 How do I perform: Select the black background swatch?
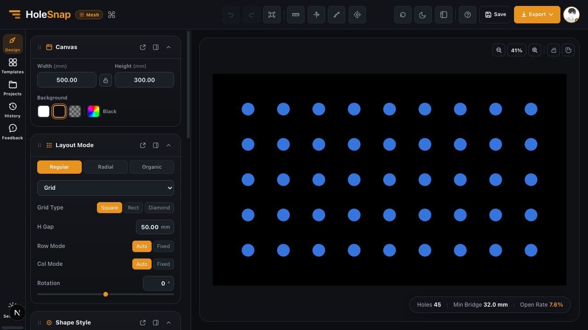[x=59, y=111]
